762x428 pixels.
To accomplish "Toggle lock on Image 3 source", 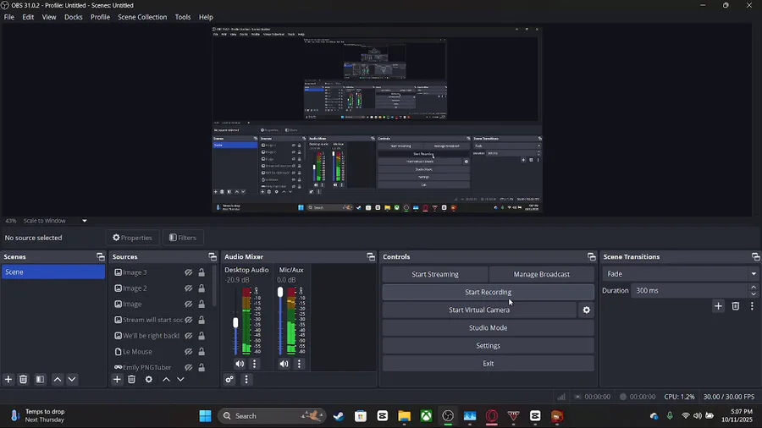I will (202, 272).
